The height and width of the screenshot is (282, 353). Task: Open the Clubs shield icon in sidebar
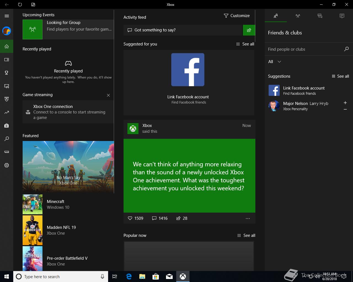coord(7,99)
